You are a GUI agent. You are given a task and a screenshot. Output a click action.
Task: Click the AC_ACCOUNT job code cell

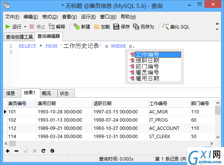tap(169, 128)
